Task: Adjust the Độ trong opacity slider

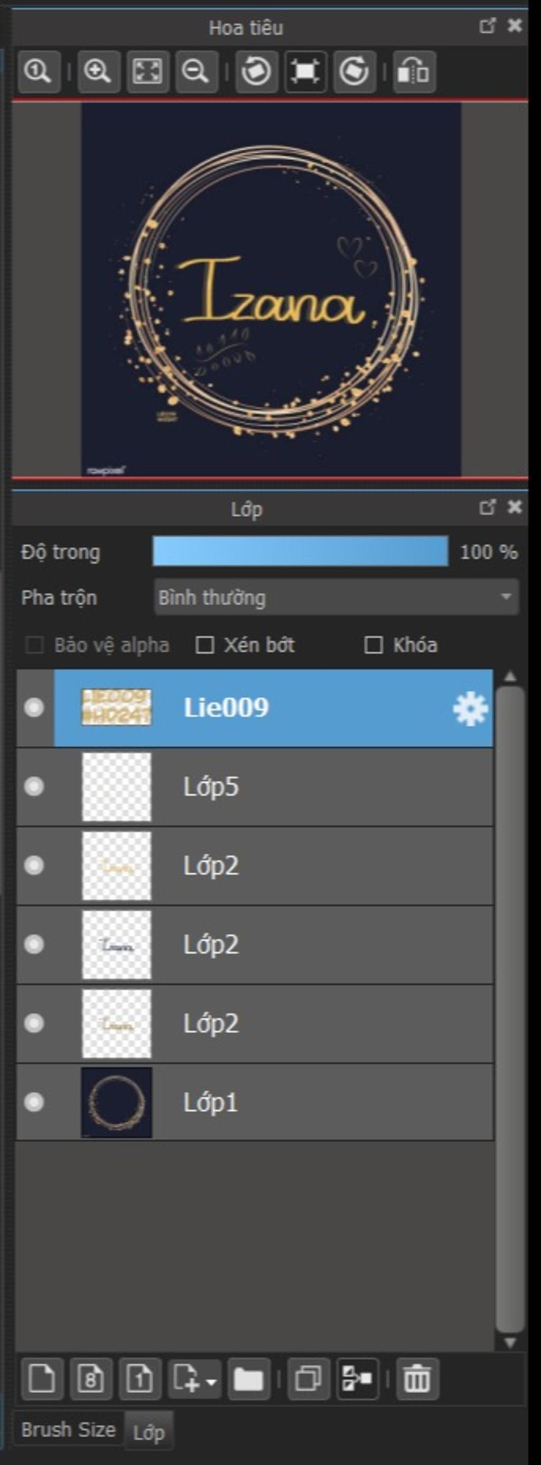Action: [300, 551]
